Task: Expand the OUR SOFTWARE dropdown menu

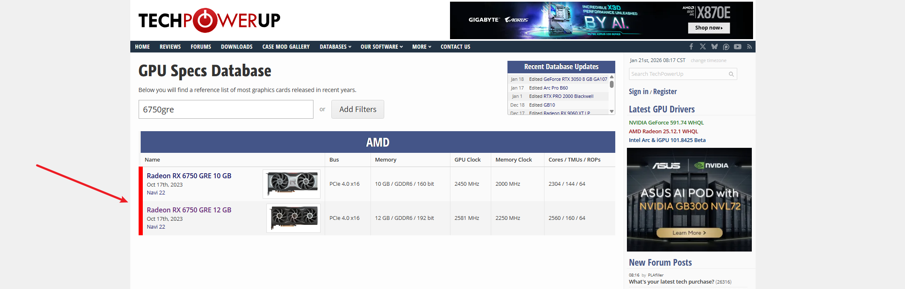Action: 382,47
